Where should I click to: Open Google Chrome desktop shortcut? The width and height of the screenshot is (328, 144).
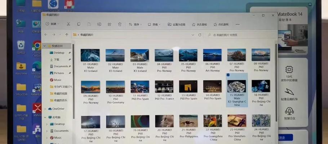click(37, 49)
